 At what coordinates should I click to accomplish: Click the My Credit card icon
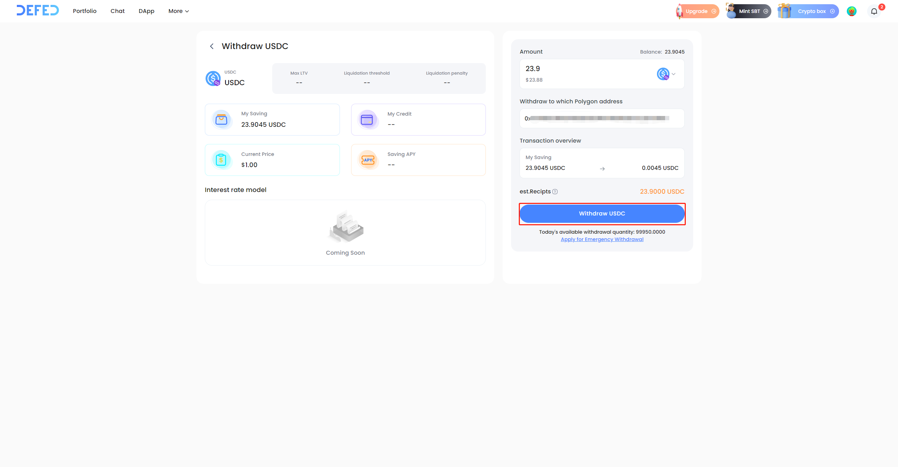(x=367, y=120)
